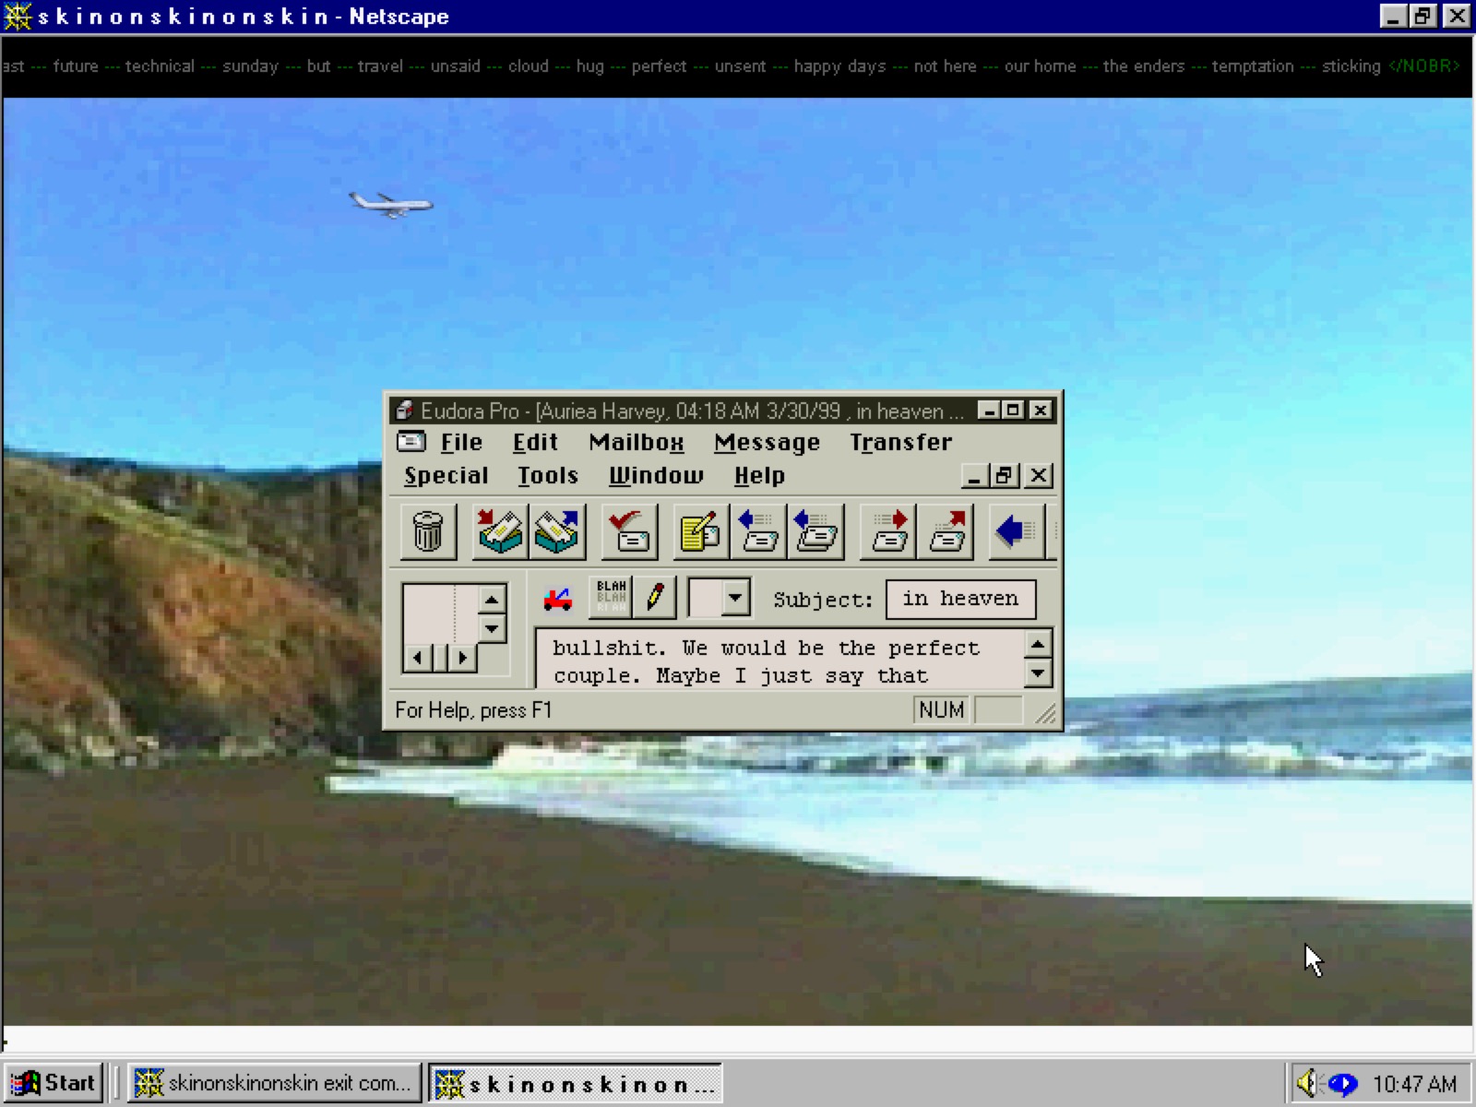This screenshot has width=1476, height=1107.
Task: Click the message body up arrow
Action: [x=1038, y=645]
